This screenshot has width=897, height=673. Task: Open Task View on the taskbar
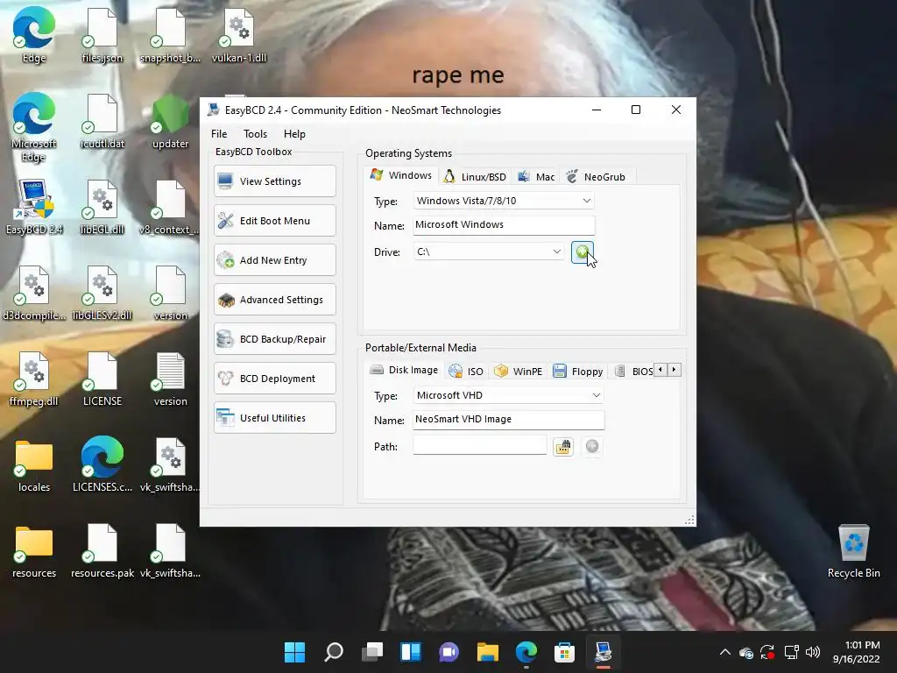[x=372, y=652]
